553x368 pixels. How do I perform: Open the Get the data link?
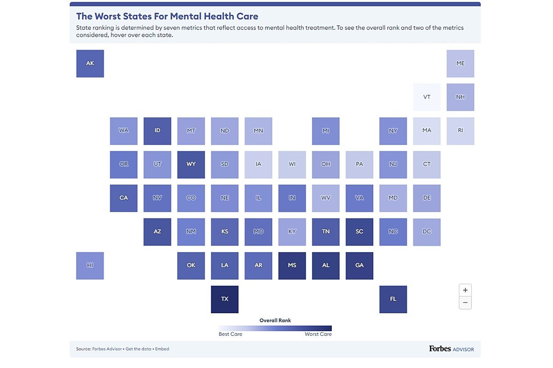click(x=138, y=349)
